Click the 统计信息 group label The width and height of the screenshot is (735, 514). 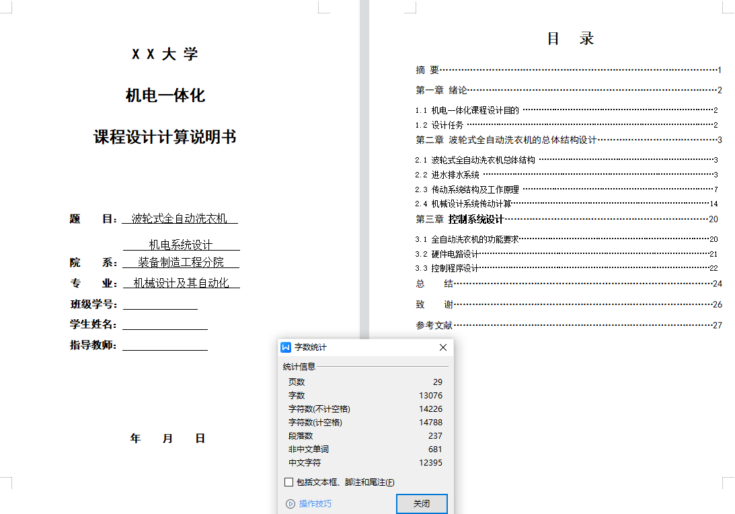pyautogui.click(x=299, y=366)
